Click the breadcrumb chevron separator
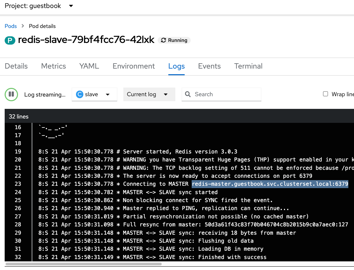This screenshot has width=354, height=270. tap(23, 26)
